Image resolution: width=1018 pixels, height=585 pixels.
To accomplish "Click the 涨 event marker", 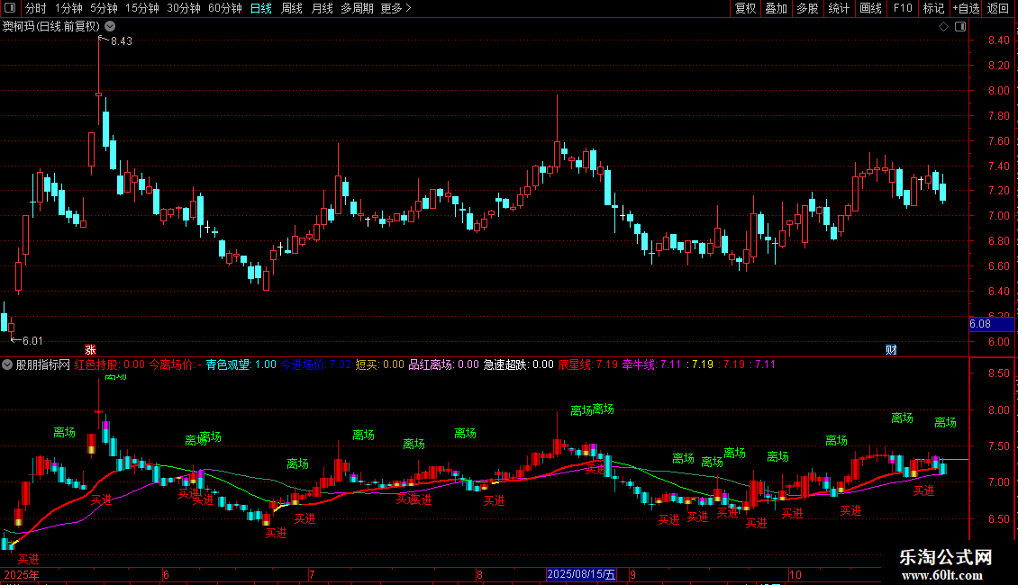I will click(x=90, y=350).
